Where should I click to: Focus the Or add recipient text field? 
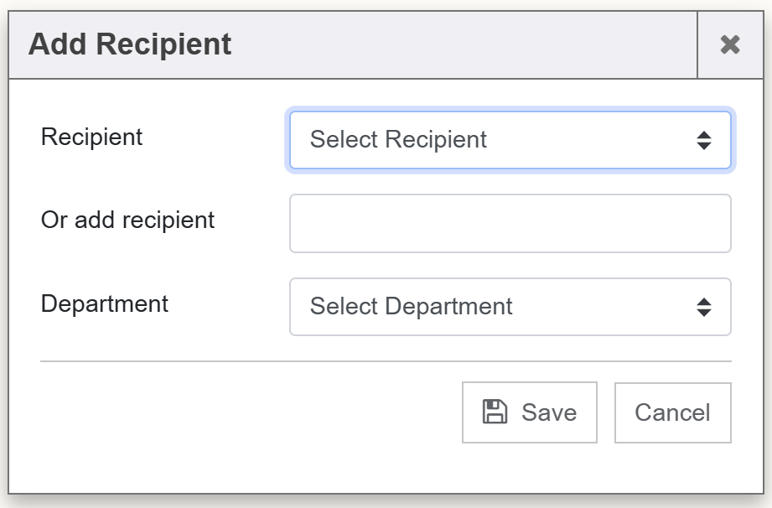pyautogui.click(x=510, y=223)
